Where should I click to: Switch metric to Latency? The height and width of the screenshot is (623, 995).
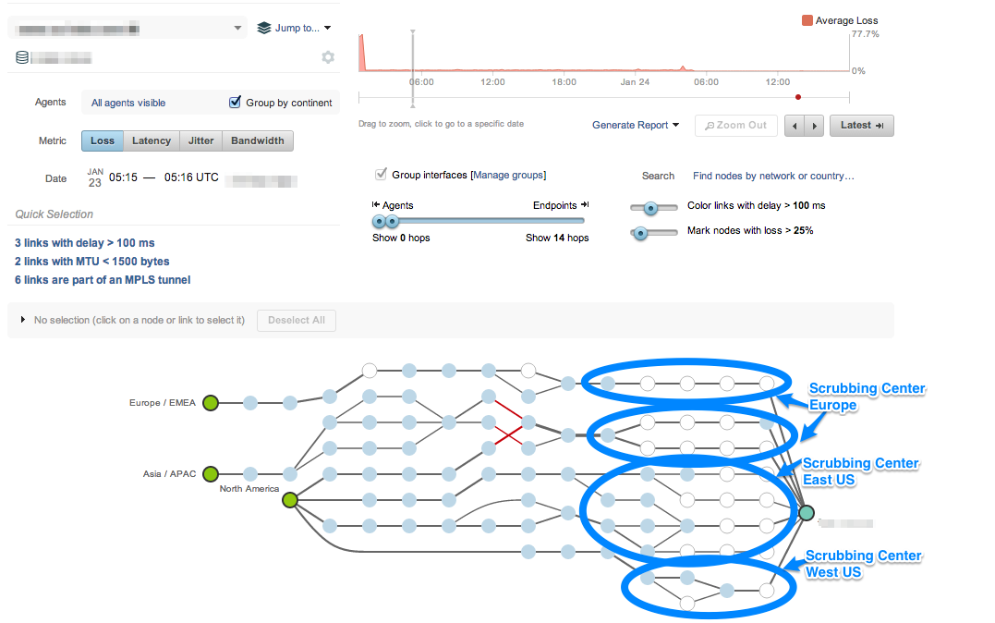pos(152,140)
